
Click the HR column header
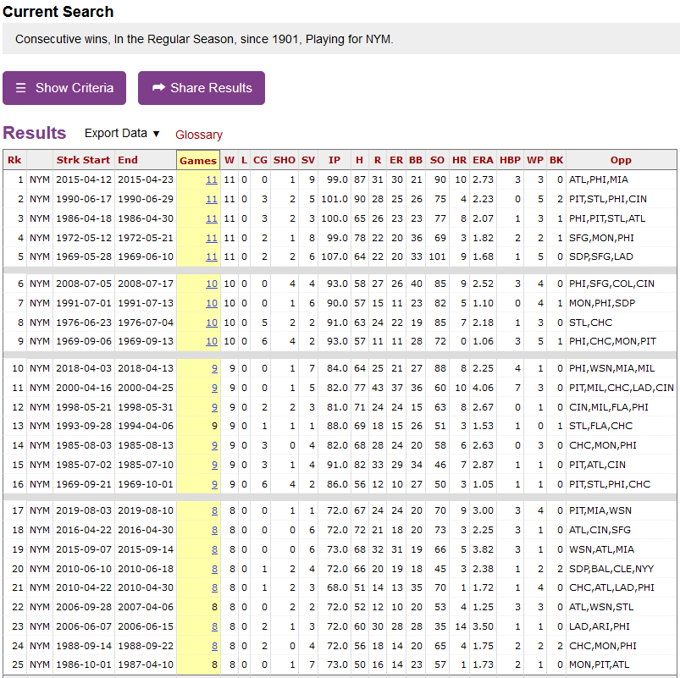point(459,160)
